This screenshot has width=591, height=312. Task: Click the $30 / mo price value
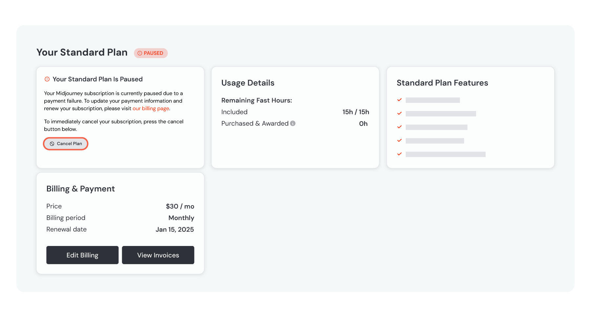tap(180, 206)
